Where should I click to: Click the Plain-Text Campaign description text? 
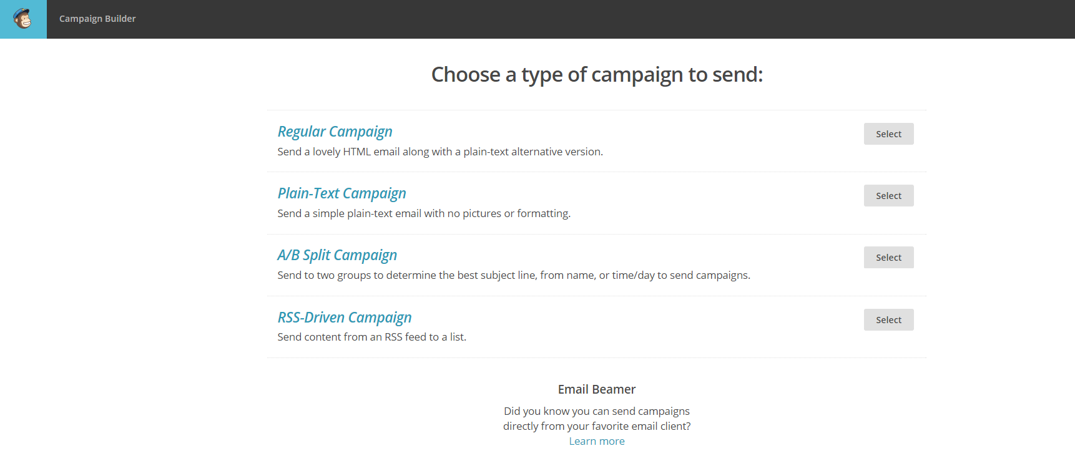[424, 213]
